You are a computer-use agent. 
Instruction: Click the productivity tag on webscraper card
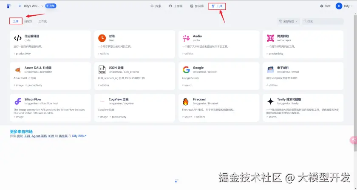click(275, 54)
